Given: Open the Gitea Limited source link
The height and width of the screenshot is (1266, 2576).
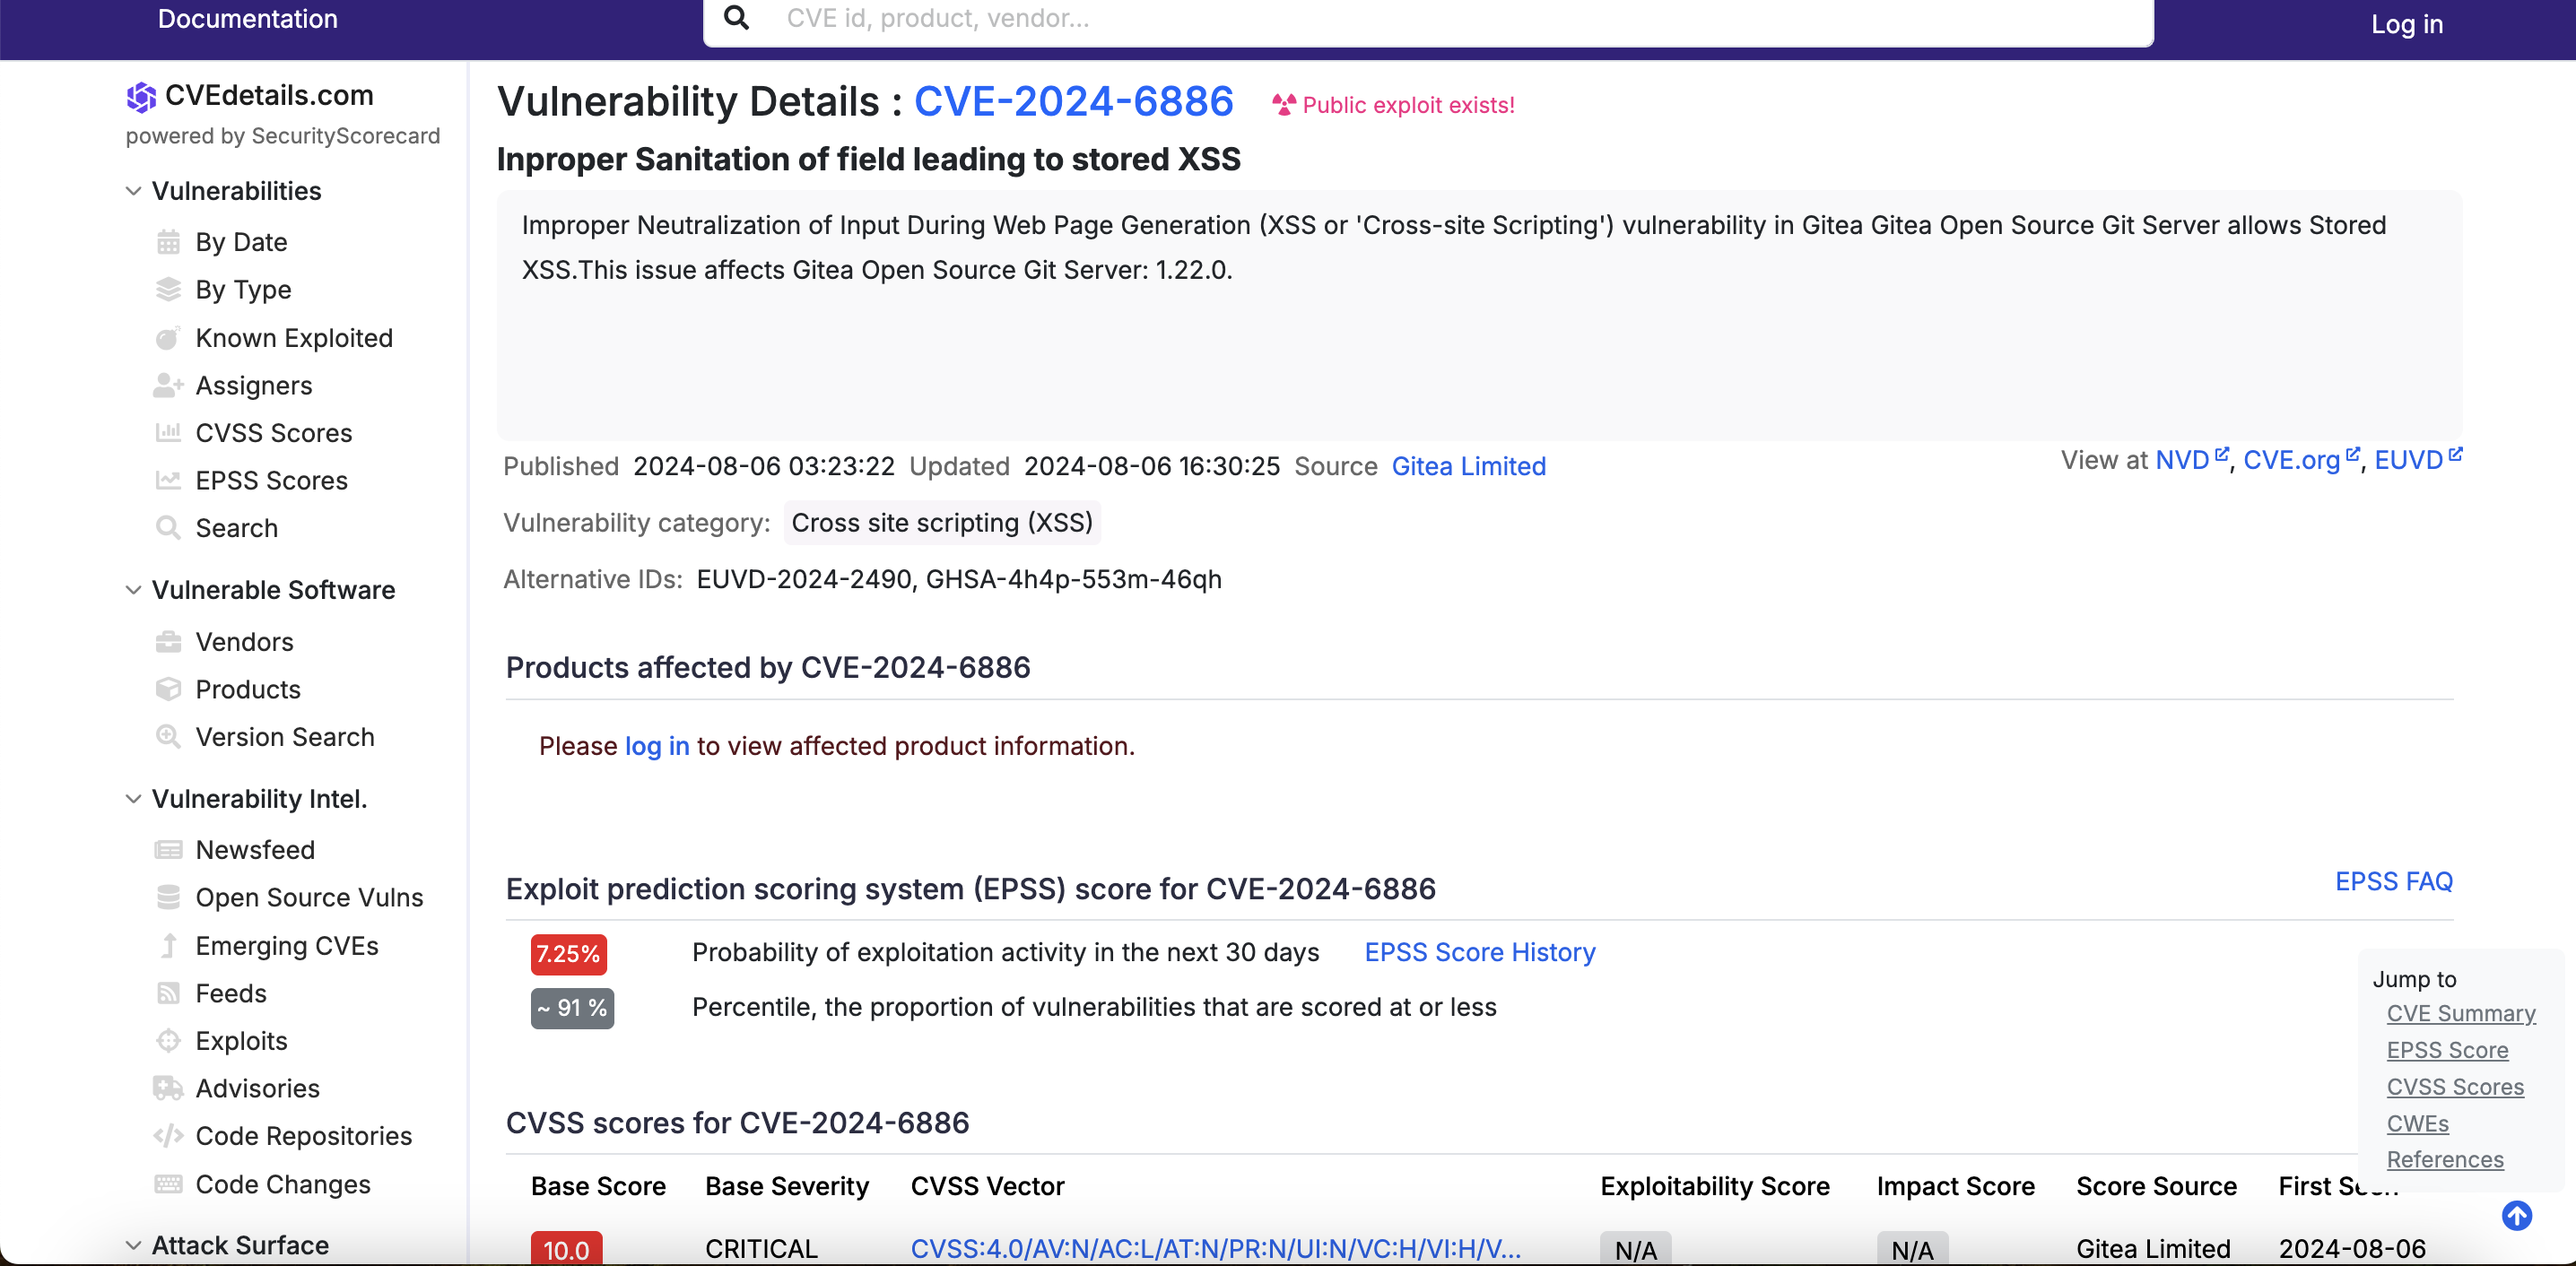Looking at the screenshot, I should click(1468, 466).
